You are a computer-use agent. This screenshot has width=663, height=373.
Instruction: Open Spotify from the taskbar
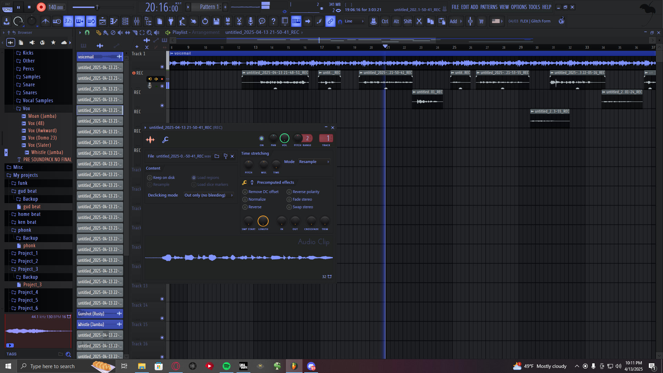click(x=227, y=366)
